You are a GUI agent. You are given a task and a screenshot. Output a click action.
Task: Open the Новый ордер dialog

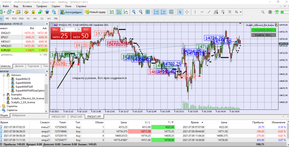click(x=95, y=12)
